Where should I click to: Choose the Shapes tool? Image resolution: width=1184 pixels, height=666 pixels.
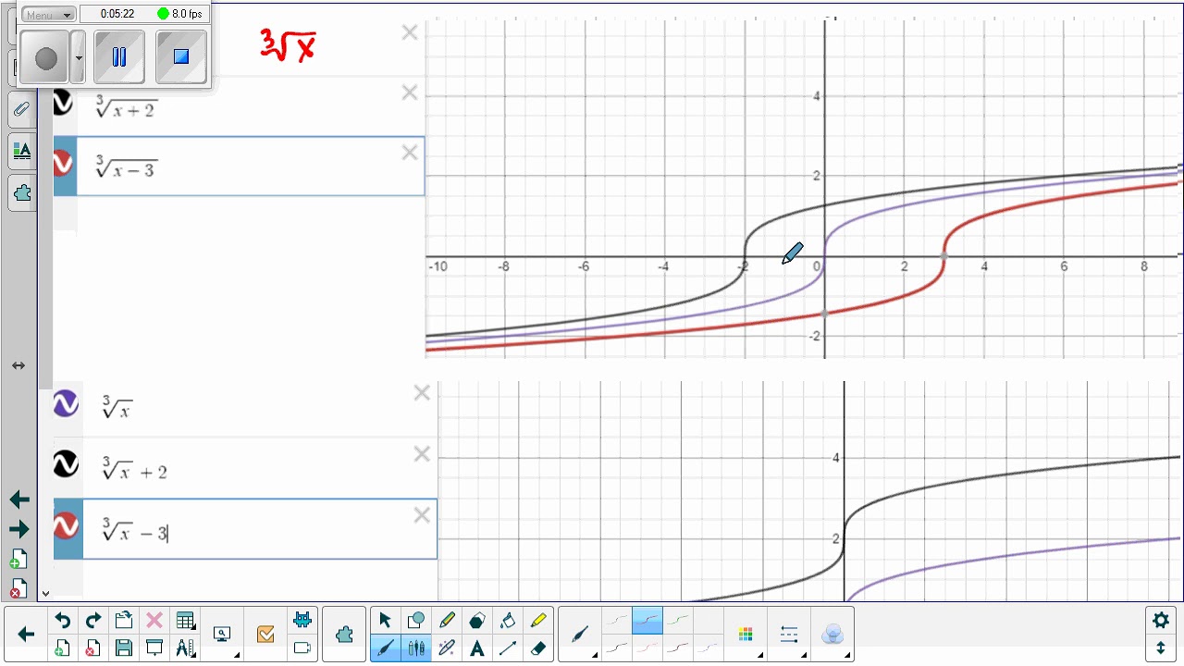tap(416, 621)
